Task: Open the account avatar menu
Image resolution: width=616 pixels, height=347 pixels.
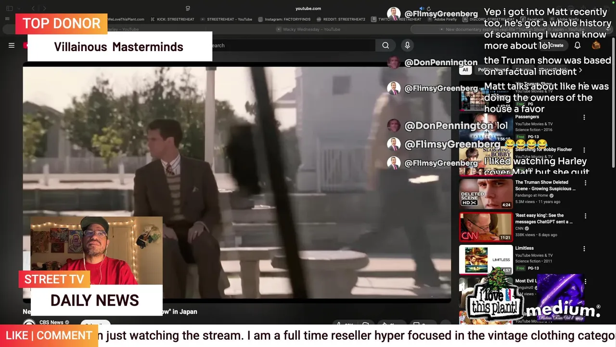Action: pos(596,45)
